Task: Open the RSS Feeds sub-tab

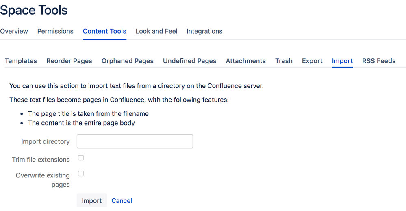Action: (379, 61)
